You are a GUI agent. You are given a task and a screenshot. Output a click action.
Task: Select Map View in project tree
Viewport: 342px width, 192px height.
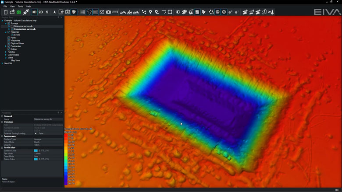pos(15,60)
